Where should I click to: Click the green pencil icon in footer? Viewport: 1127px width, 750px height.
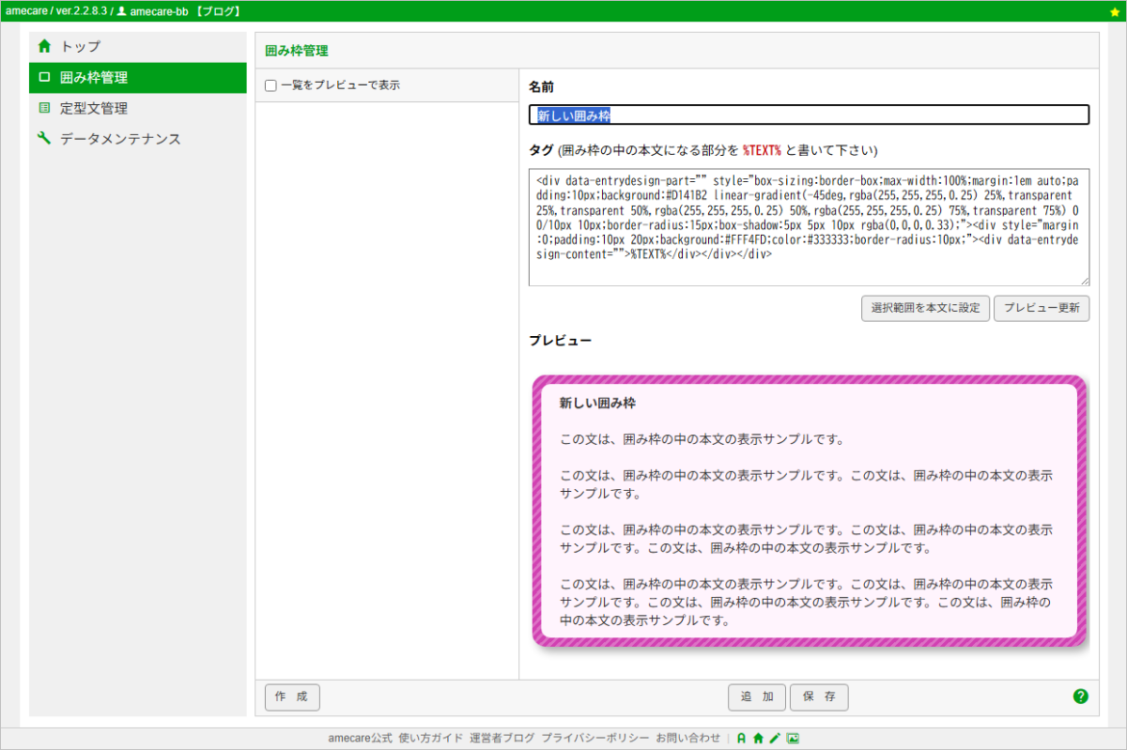(775, 739)
